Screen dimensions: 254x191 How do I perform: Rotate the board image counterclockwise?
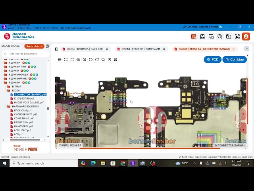pos(91,60)
